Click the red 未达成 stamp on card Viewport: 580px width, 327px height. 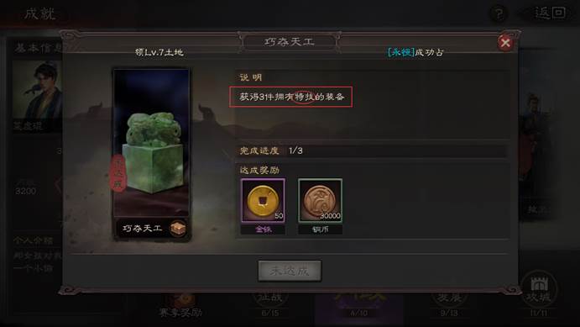[118, 174]
